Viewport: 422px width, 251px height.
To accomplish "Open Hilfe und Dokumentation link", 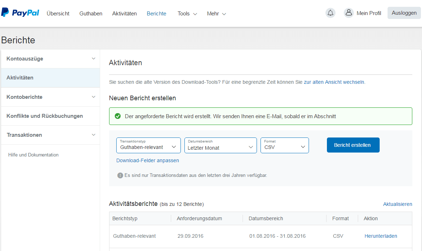I will pyautogui.click(x=33, y=155).
